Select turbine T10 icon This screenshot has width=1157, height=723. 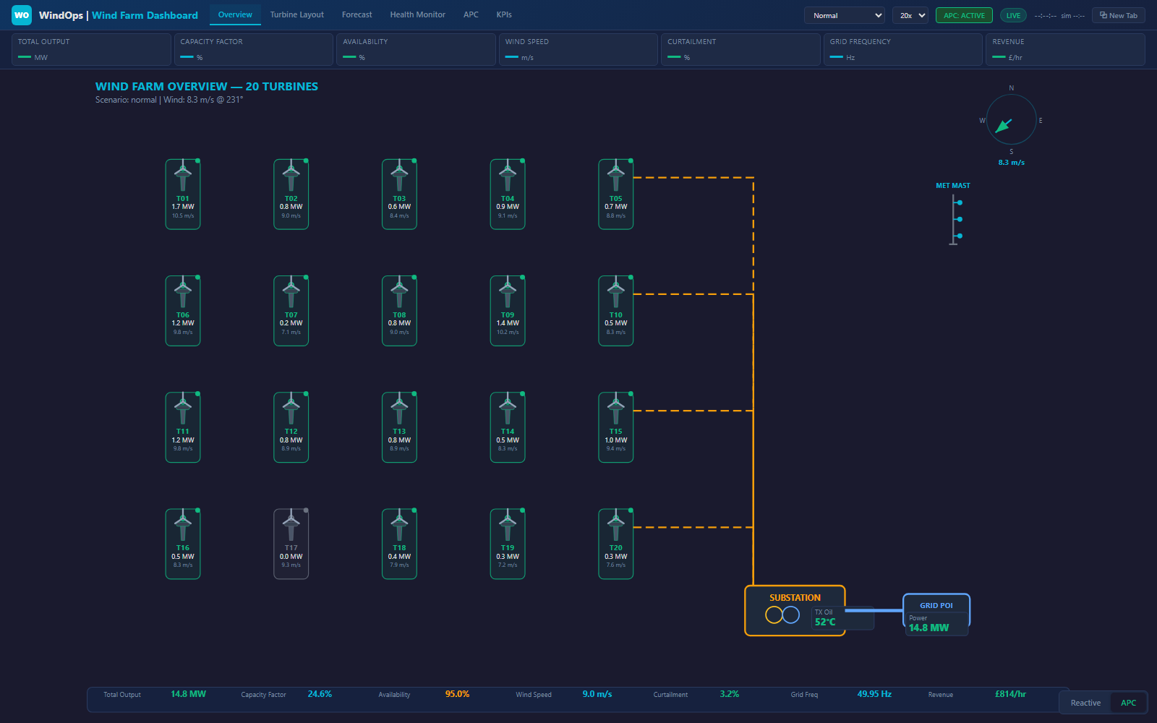(x=615, y=294)
